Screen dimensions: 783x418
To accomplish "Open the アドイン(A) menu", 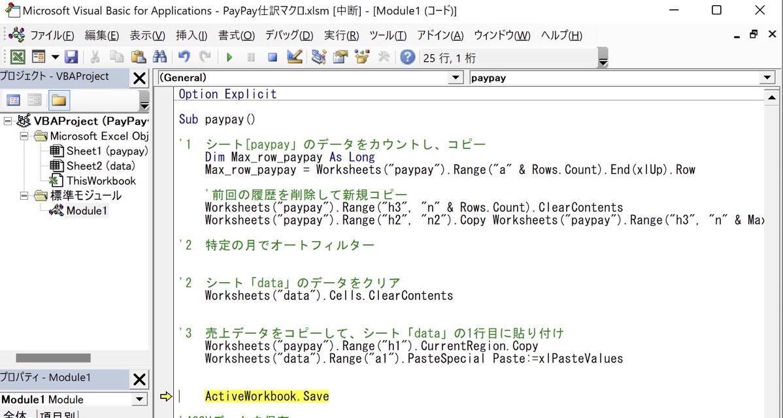I will [x=441, y=35].
